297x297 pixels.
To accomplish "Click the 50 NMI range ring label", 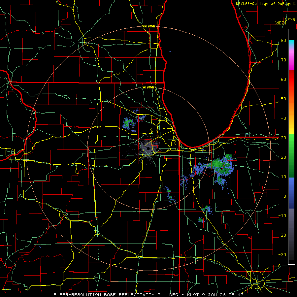I will tap(148, 87).
